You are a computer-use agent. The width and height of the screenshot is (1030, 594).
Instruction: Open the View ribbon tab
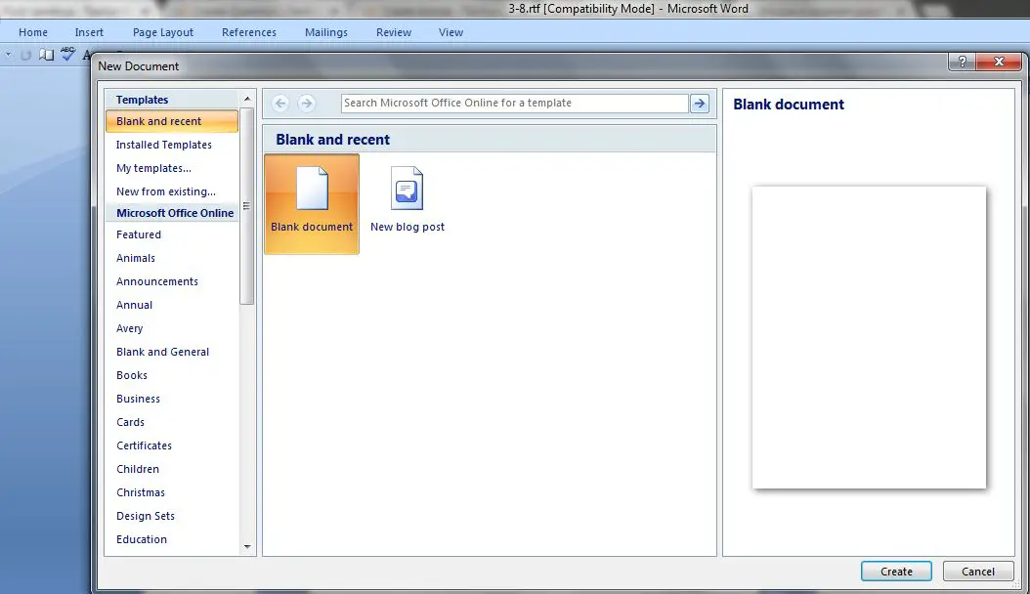pos(451,32)
